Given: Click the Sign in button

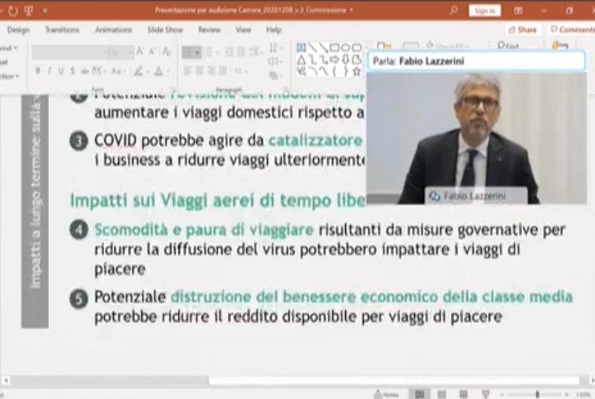Looking at the screenshot, I should (x=484, y=10).
